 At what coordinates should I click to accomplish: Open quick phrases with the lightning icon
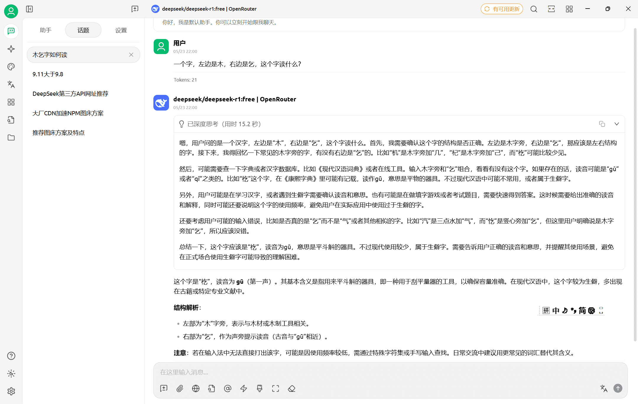coord(243,388)
